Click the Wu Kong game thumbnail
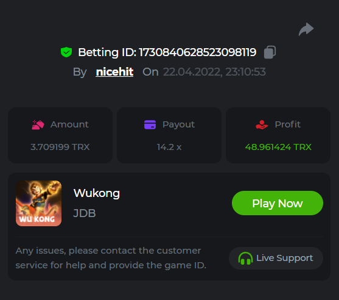The width and height of the screenshot is (339, 300). click(x=38, y=203)
